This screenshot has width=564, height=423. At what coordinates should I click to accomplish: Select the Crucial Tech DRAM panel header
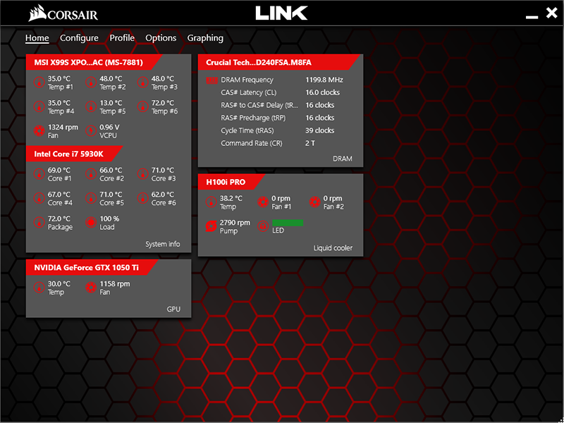pyautogui.click(x=278, y=63)
